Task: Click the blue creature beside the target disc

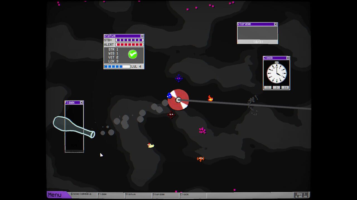Action: click(x=169, y=96)
